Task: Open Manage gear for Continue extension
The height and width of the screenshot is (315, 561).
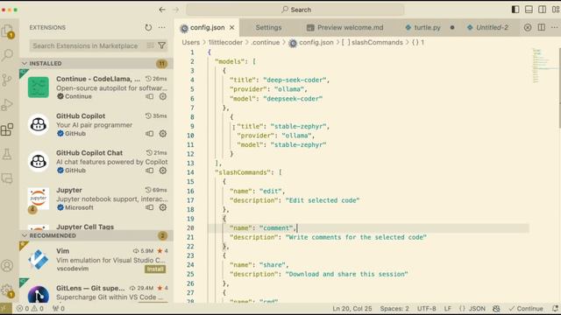Action: pos(163,96)
